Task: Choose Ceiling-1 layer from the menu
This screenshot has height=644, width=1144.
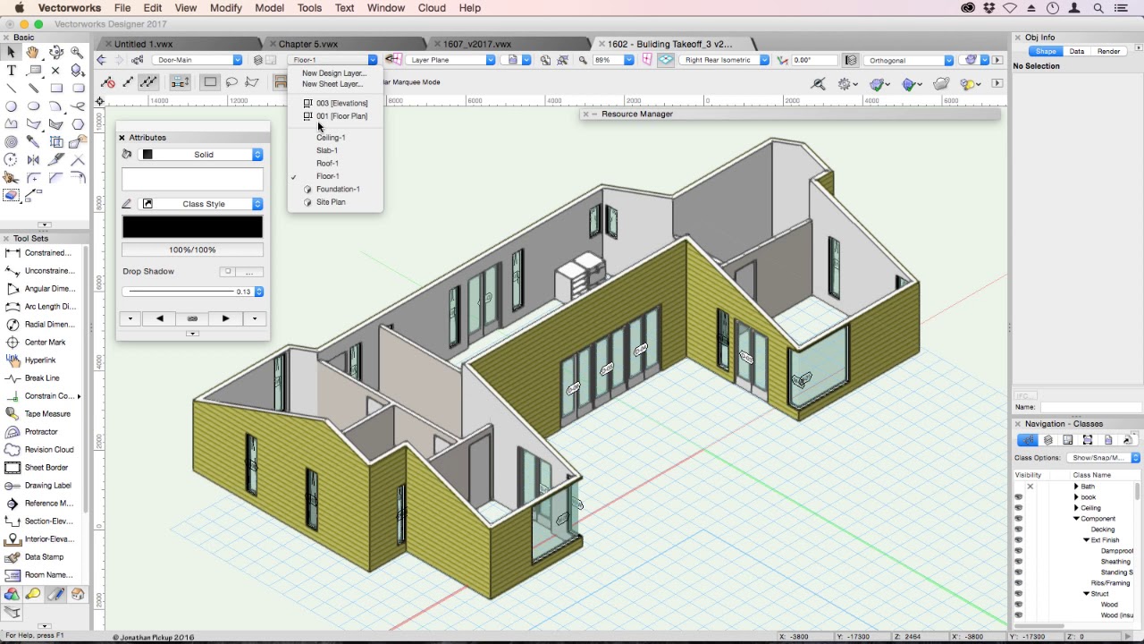Action: click(331, 138)
